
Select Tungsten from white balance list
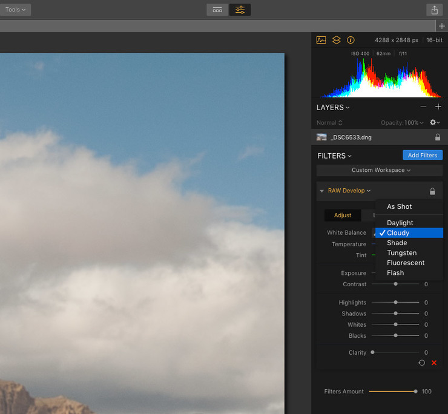tap(401, 253)
